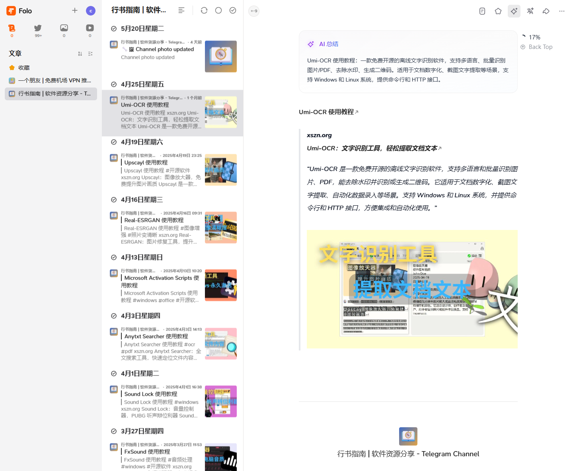Mark 4月3日星期四 entries as read
Viewport: 573px width, 471px height.
click(114, 316)
